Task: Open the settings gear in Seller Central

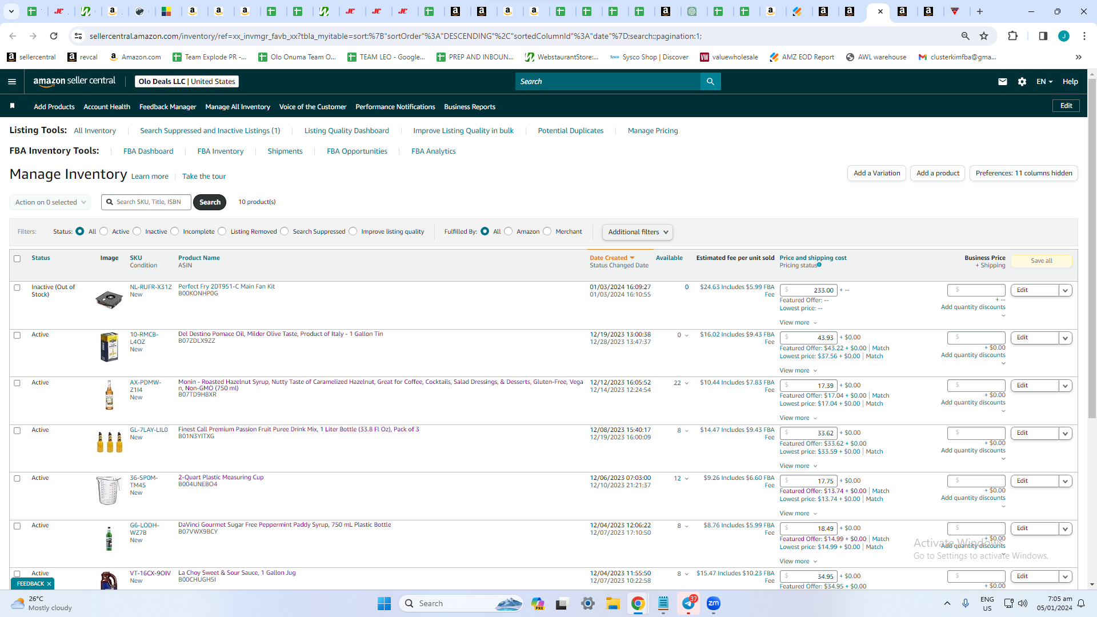Action: [1022, 82]
